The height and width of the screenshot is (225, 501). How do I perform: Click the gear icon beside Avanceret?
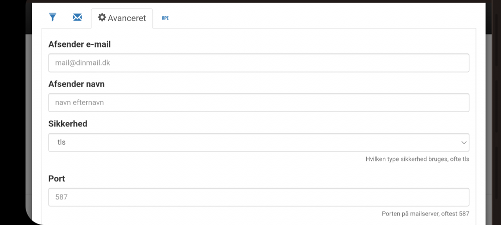102,17
